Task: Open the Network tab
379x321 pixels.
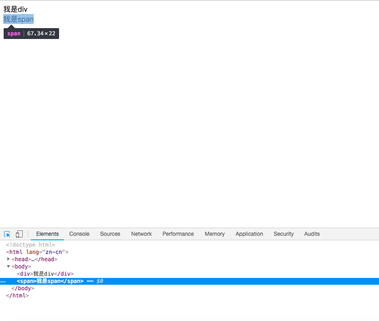Action: coord(141,234)
